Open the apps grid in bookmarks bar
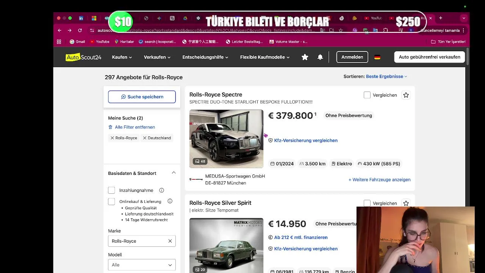Viewport: 485px width, 273px height. [x=59, y=42]
